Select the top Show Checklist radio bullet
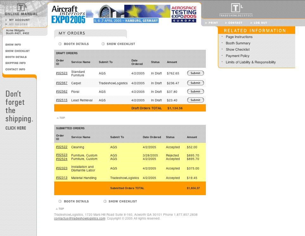305x236 pixels. (103, 44)
